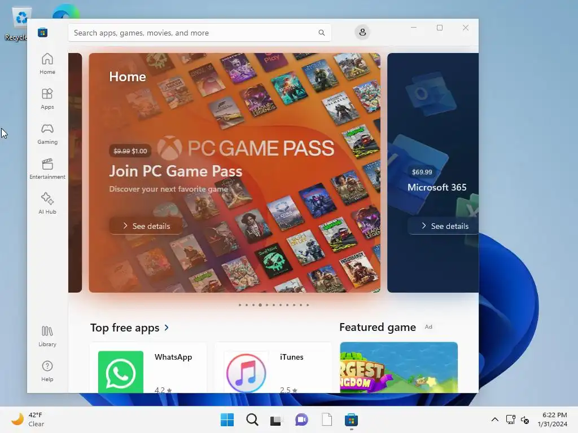Viewport: 578px width, 433px height.
Task: Click the $69.99 price label
Action: coord(422,172)
